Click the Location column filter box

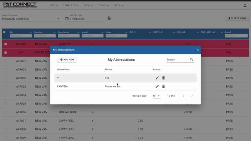pyautogui.click(x=45, y=36)
